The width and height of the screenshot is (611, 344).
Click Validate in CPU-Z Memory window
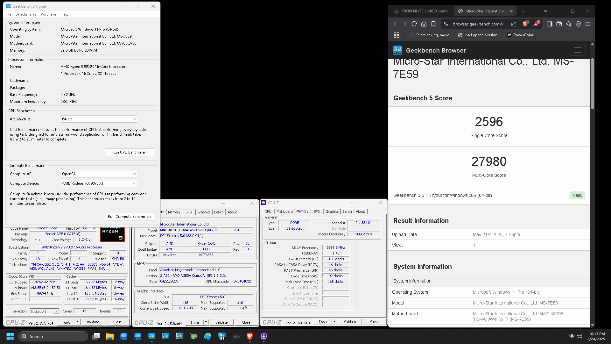click(350, 322)
